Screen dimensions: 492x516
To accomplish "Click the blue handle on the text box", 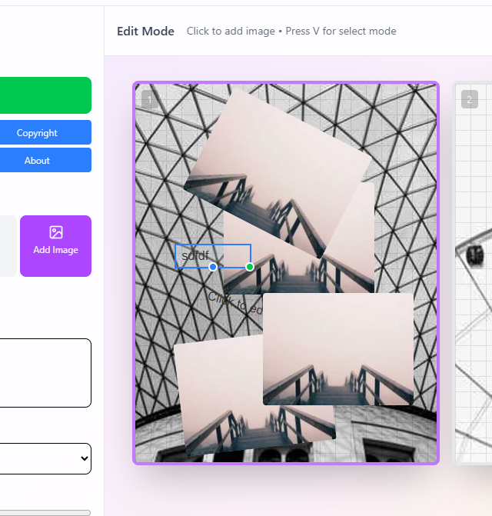I will click(213, 267).
